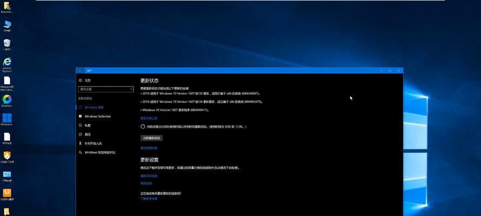This screenshot has height=216, width=481.
Task: Open the Administrator folder desktop icon
Action: click(6, 6)
